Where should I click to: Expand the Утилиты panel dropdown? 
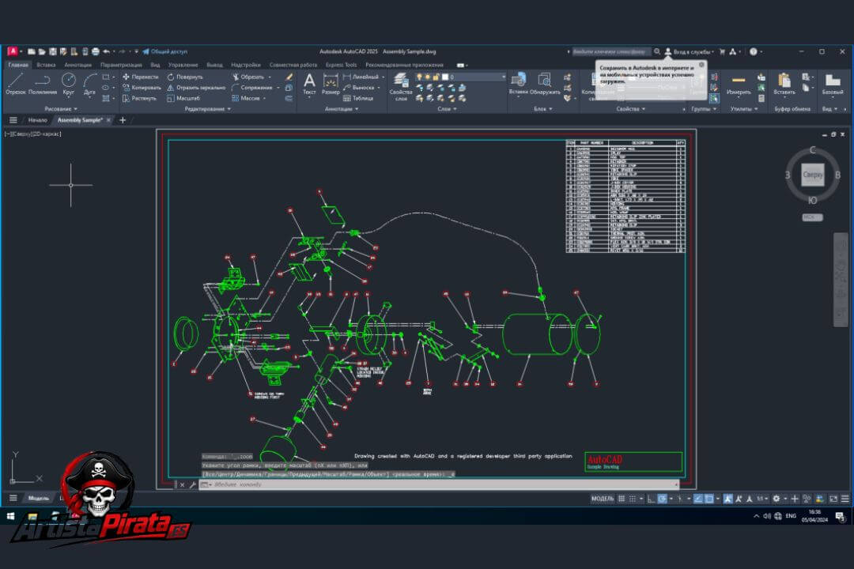pos(744,109)
